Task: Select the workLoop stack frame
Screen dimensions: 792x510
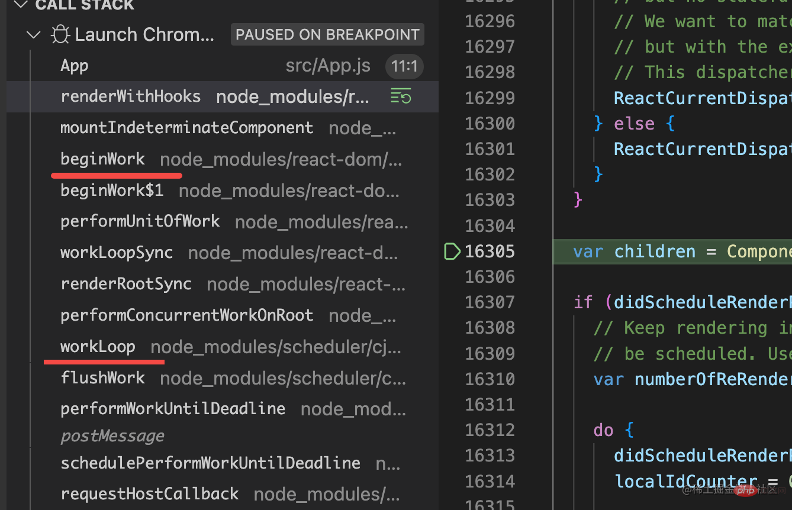Action: point(223,347)
